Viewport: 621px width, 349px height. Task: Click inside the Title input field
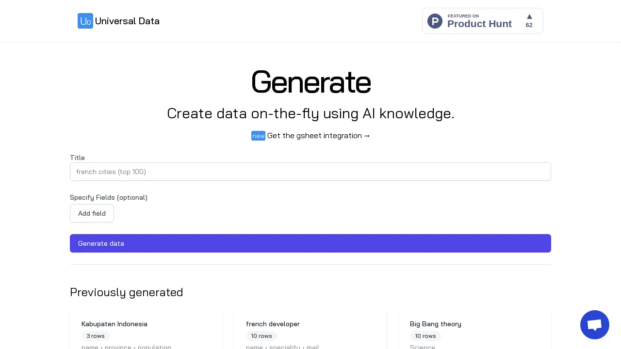coord(310,172)
